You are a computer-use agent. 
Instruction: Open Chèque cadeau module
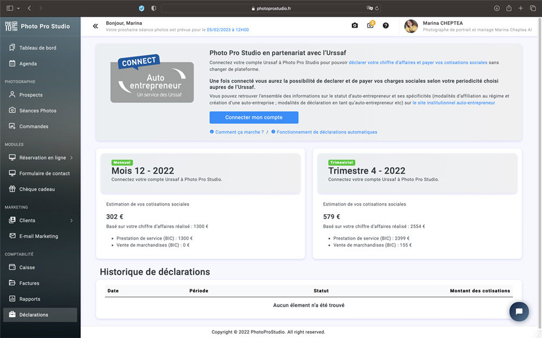point(37,189)
